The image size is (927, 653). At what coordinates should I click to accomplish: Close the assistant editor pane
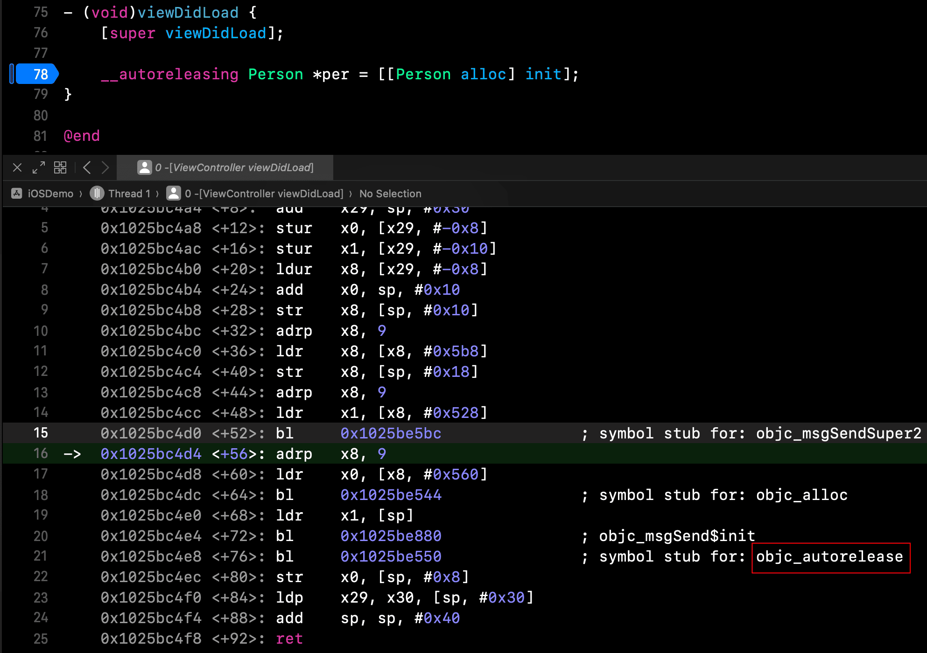17,167
